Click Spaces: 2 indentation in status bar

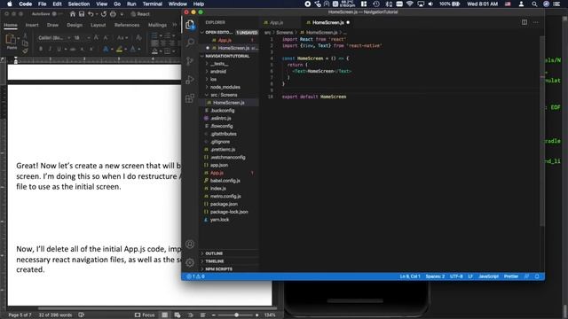(435, 276)
